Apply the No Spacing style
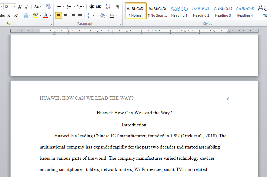This screenshot has width=267, height=177. [158, 11]
